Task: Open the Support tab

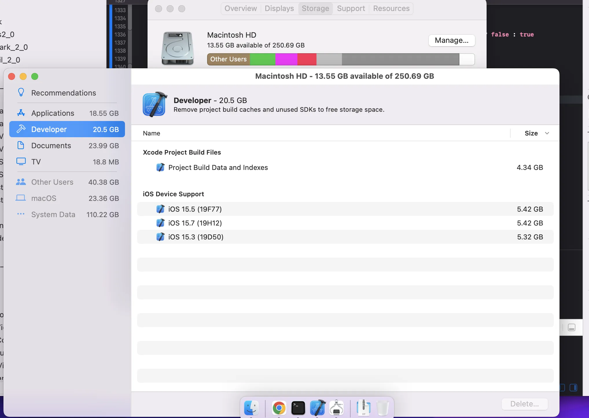Action: [x=351, y=8]
